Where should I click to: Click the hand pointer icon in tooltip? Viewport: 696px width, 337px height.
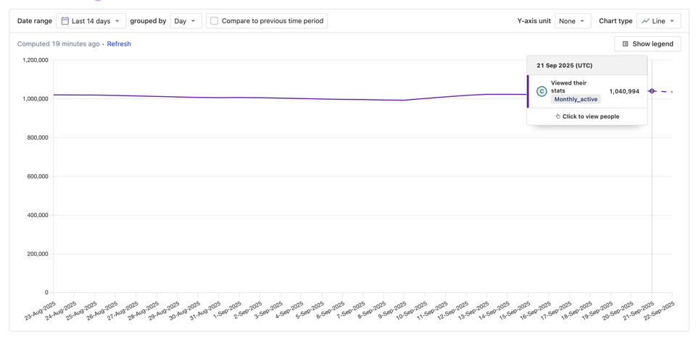[558, 116]
